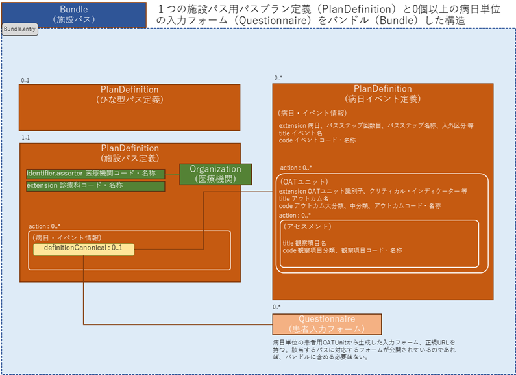
Task: Click the identifier.asserter 医療機関コード・名称 field
Action: pos(95,174)
